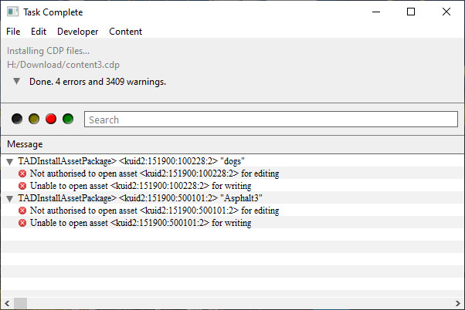Viewport: 465px width, 310px height.
Task: Toggle the yellow warnings filter circle
Action: (34, 119)
